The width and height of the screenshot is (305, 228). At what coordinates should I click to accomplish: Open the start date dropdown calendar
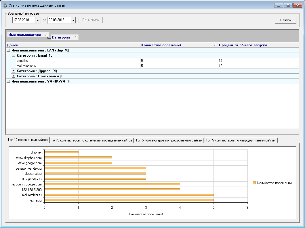38,20
